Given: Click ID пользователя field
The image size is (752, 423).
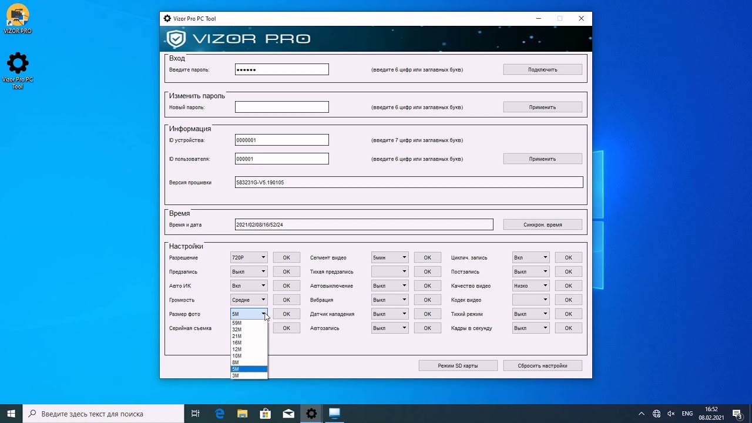Looking at the screenshot, I should [282, 159].
